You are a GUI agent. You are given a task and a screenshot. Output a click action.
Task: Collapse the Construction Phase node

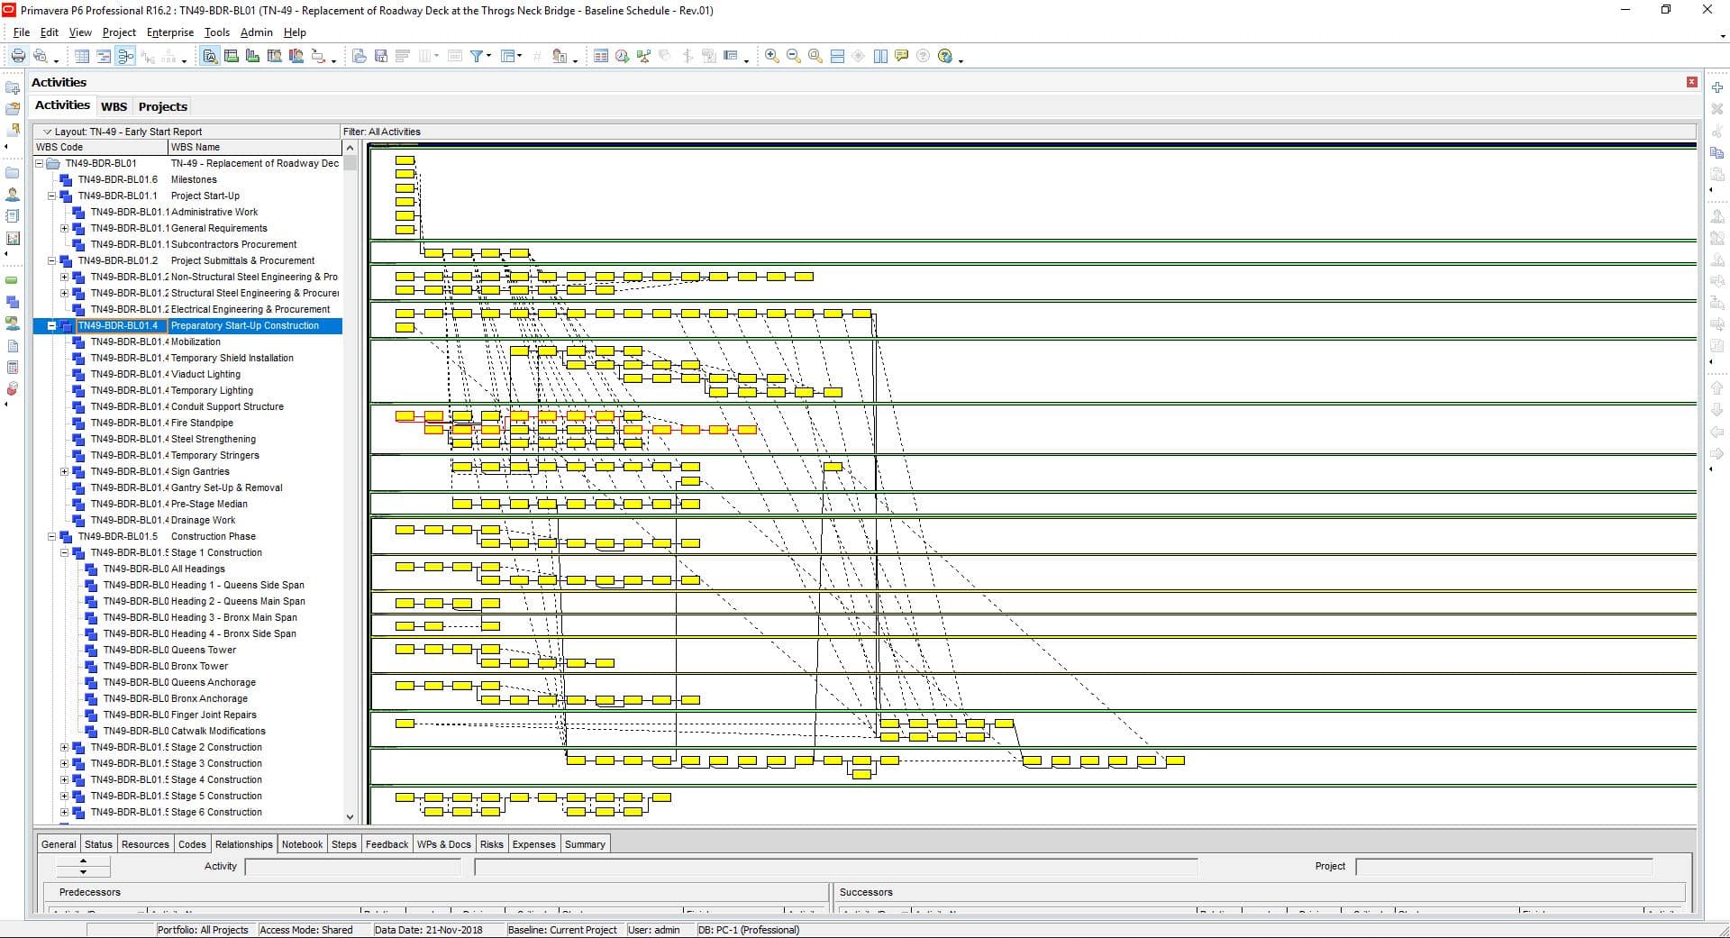52,536
